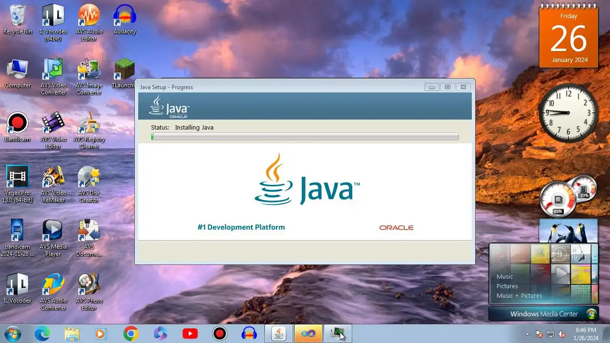Open Bandicam recorder taskbar icon
610x343 pixels.
tap(220, 333)
